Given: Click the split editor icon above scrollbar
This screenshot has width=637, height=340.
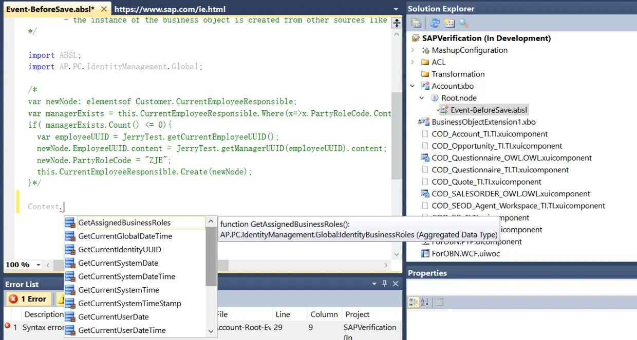Looking at the screenshot, I should coord(396,23).
